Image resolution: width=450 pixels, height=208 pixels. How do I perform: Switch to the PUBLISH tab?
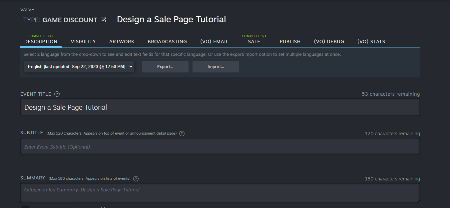point(290,41)
